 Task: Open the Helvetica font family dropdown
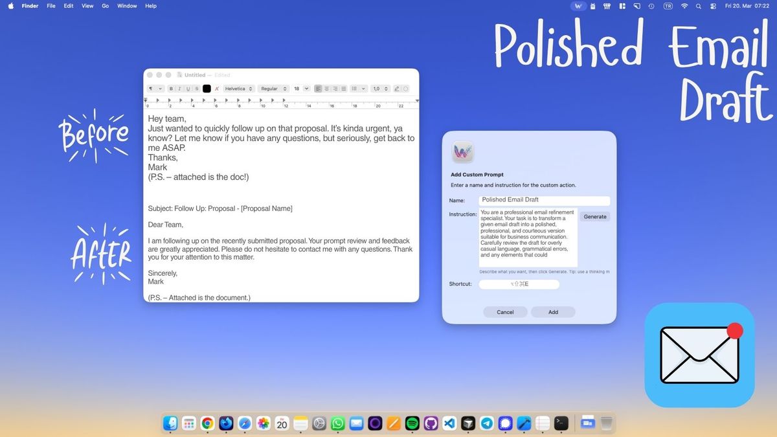point(238,89)
